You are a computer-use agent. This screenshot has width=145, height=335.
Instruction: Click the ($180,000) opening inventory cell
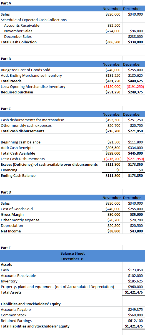(112, 86)
